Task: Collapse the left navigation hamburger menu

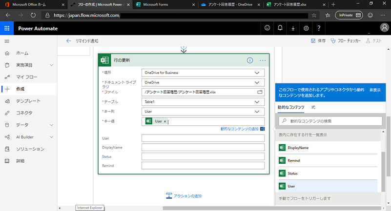Action: point(7,41)
